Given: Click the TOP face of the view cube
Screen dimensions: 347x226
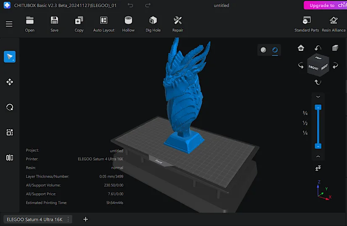Looking at the screenshot, I should (318, 58).
